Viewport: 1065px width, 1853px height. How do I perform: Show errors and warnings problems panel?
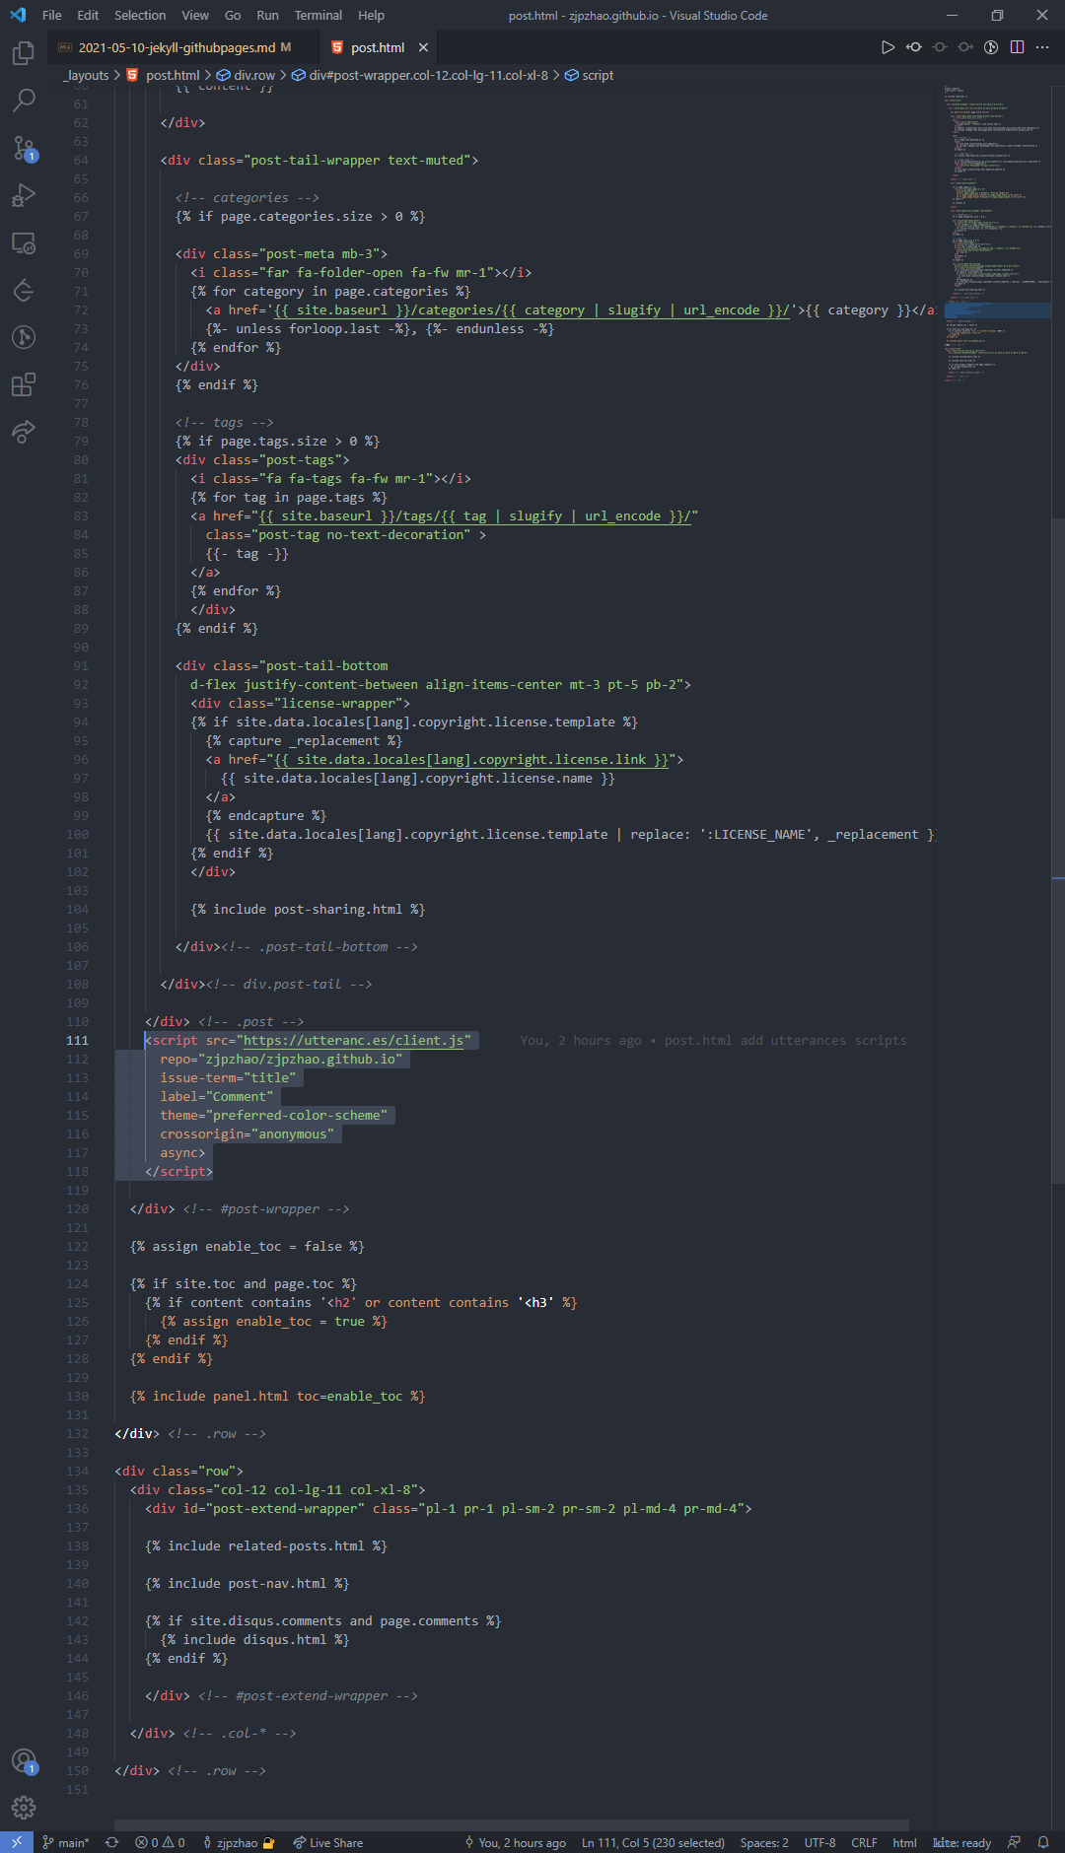[x=160, y=1842]
